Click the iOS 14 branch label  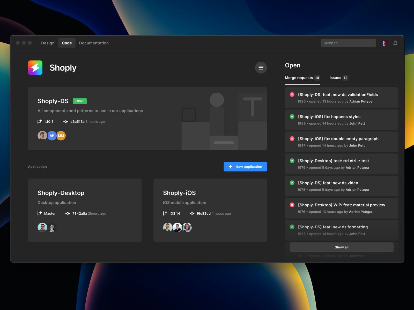(175, 213)
